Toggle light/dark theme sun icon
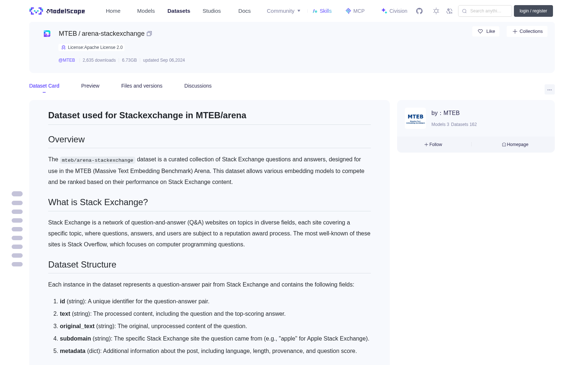584x365 pixels. 436,11
